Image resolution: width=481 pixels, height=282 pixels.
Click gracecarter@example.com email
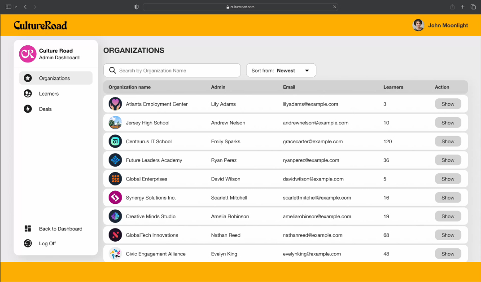[313, 141]
